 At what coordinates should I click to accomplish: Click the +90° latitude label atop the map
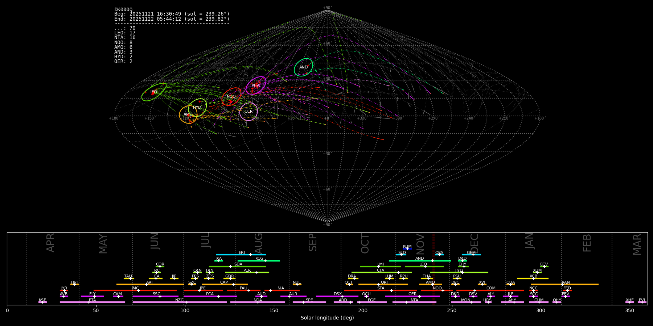coord(327,8)
